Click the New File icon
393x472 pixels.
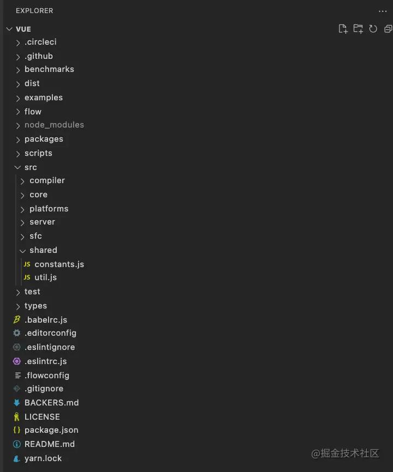coord(343,29)
